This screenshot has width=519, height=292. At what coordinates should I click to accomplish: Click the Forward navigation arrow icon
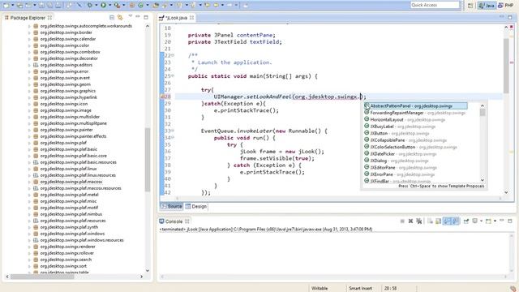click(229, 6)
